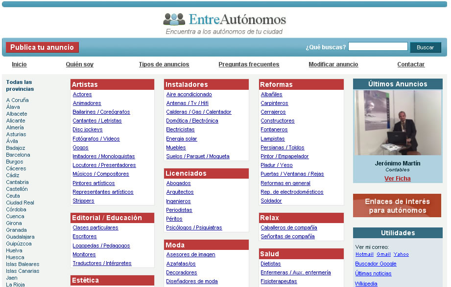Viewport: 451px width, 287px height.
Task: Open the Abogados link
Action: 178,183
